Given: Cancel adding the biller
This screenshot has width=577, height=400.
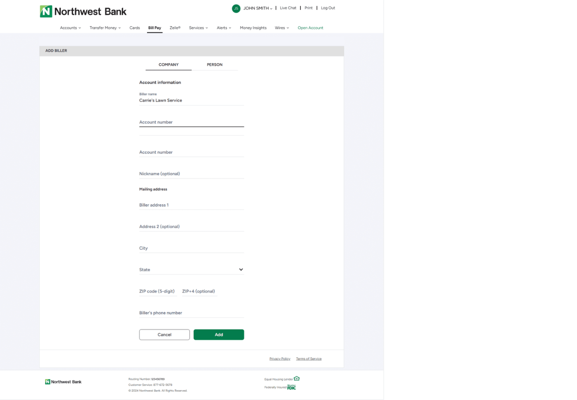Looking at the screenshot, I should tap(164, 335).
